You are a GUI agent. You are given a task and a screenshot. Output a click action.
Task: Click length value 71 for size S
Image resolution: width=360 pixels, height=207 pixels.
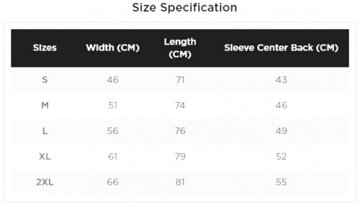point(180,80)
